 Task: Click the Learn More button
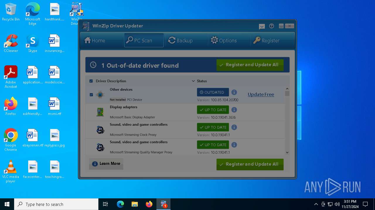[106, 164]
